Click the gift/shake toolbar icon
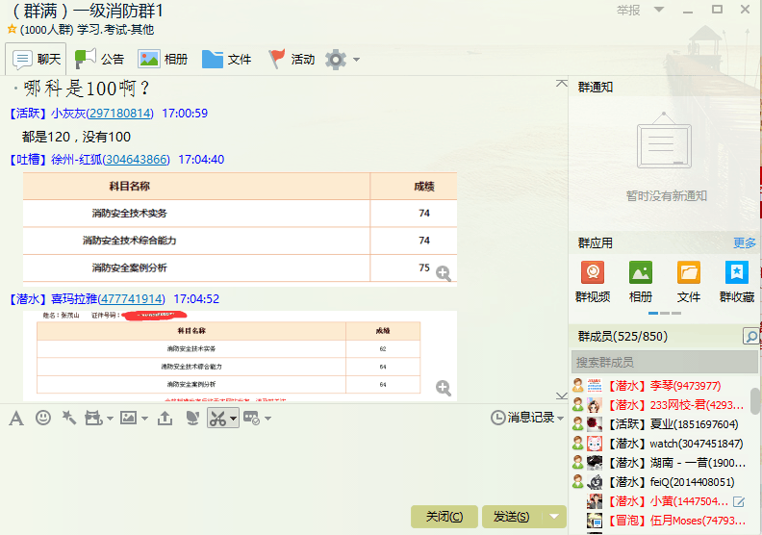This screenshot has height=535, width=762. [x=93, y=418]
